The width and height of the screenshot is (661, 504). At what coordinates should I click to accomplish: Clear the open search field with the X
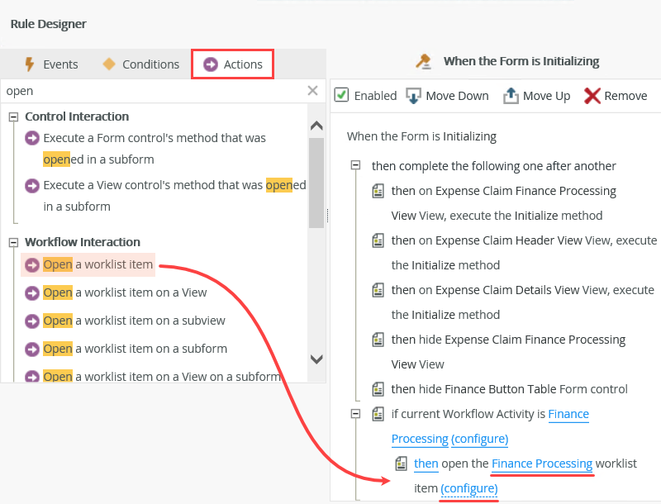[x=311, y=90]
